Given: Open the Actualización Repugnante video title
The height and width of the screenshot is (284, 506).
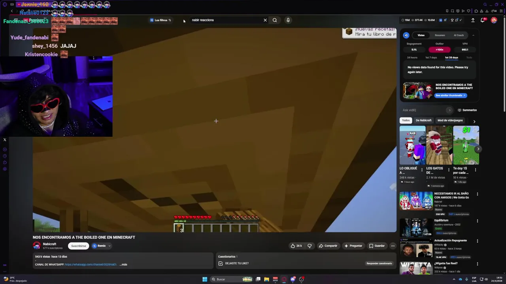Looking at the screenshot, I should pyautogui.click(x=450, y=241).
